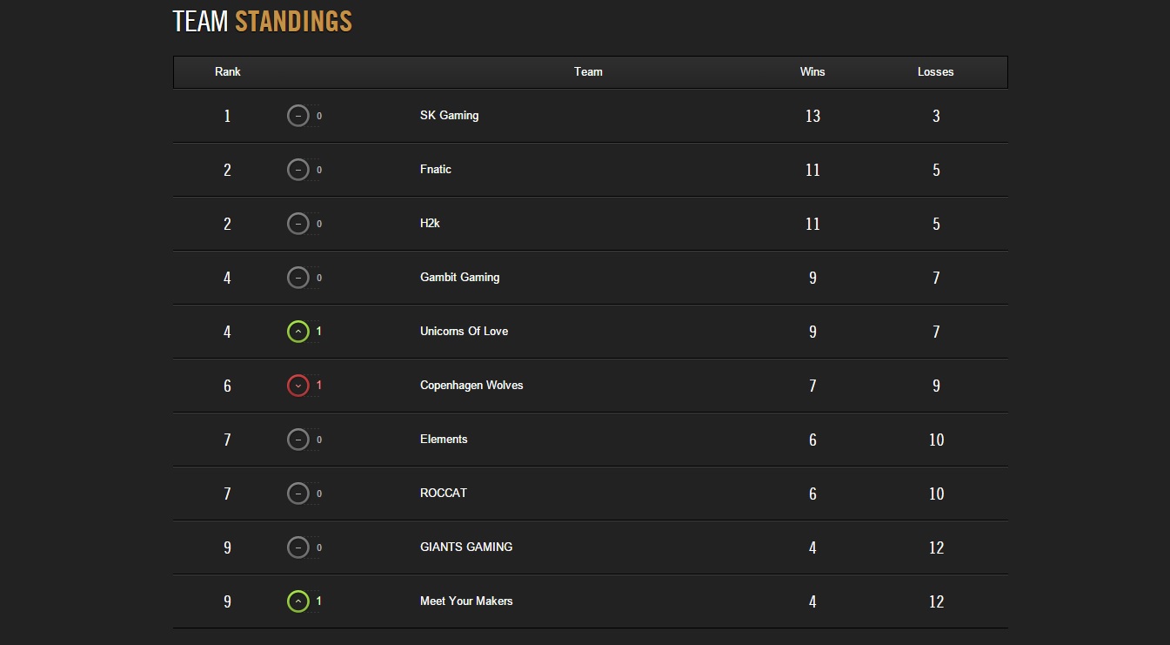Screen dimensions: 1170x645
Task: Click the gray no-change icon beside SK Gaming
Action: click(x=298, y=116)
